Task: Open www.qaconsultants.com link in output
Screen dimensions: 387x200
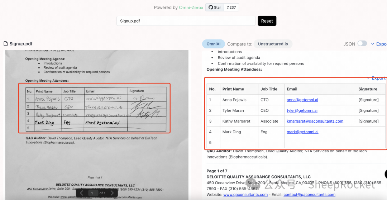Action: pyautogui.click(x=245, y=195)
